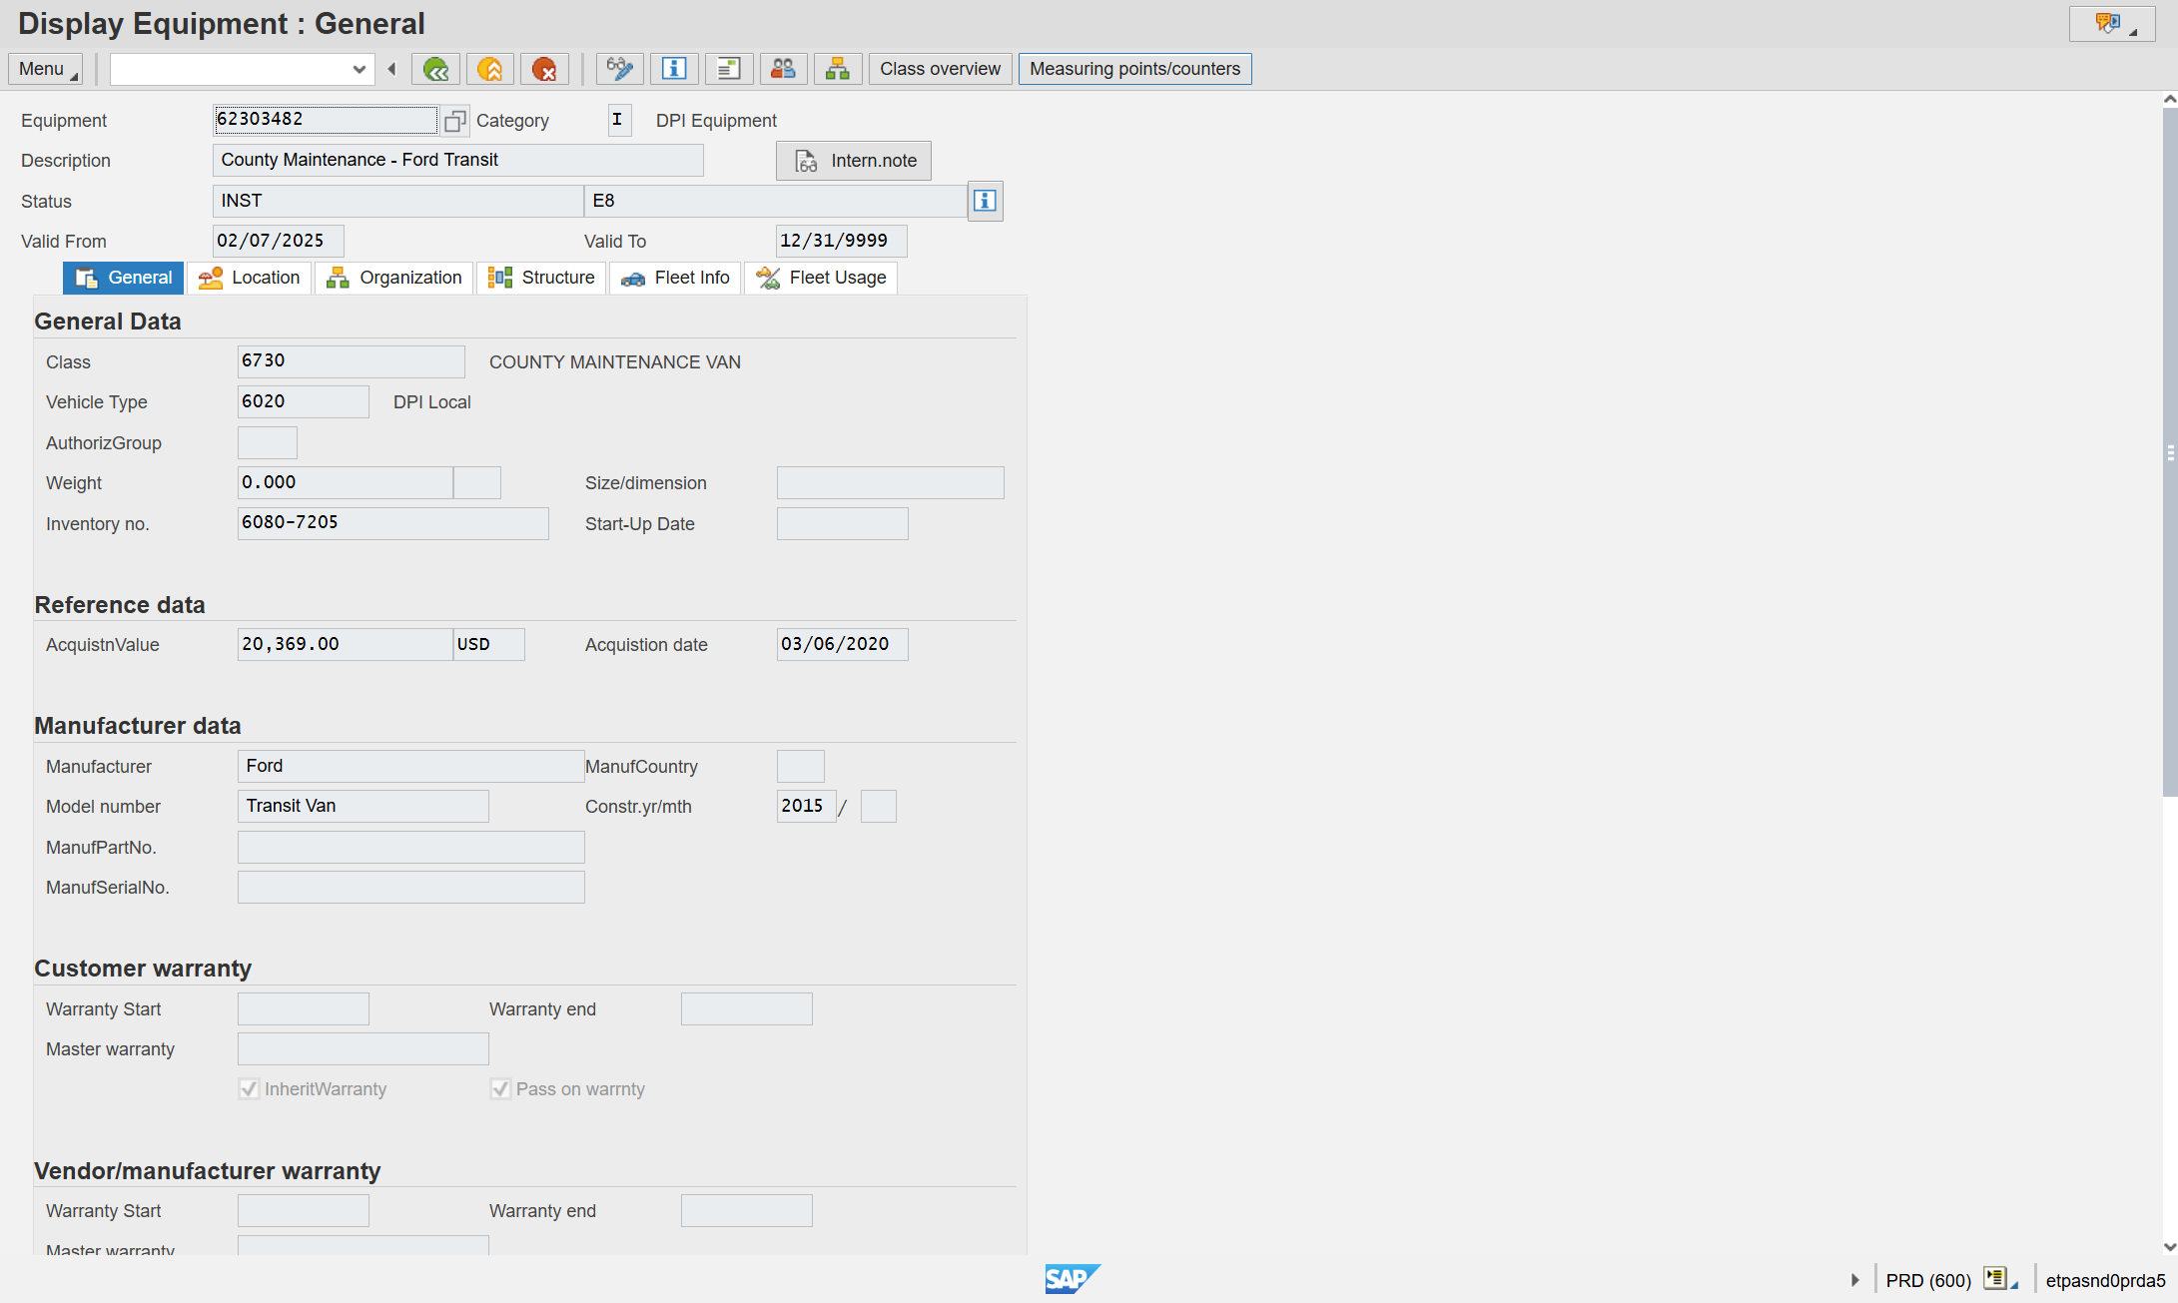Click the vertical scrollbar up arrow
Screen dimensions: 2178x1303
(2169, 99)
